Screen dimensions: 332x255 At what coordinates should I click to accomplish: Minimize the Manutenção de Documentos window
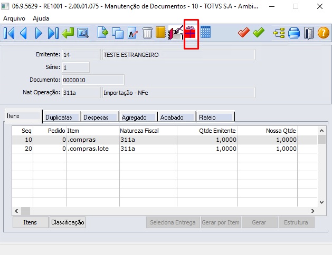coord(272,6)
